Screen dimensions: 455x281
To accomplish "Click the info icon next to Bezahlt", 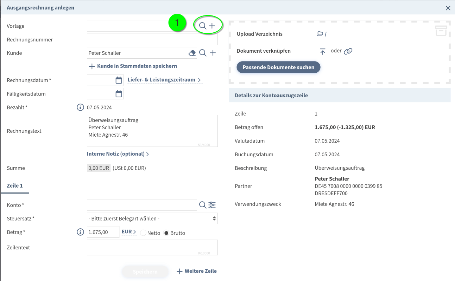I will [x=80, y=107].
